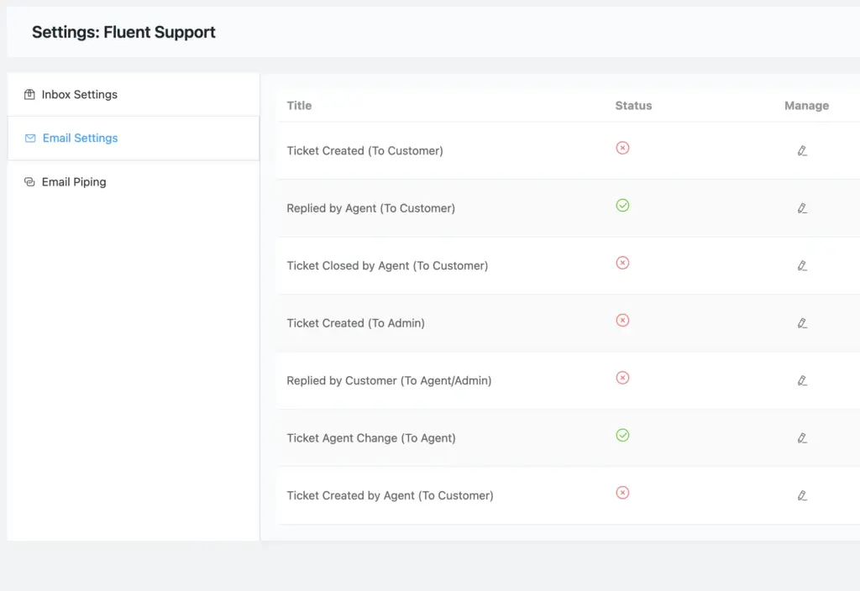The height and width of the screenshot is (591, 860).
Task: Click the red status icon for Ticket Created by Agent
Action: [x=622, y=493]
